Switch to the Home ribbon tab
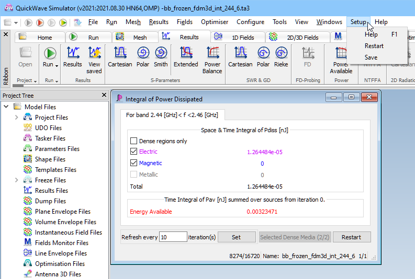 click(x=40, y=37)
